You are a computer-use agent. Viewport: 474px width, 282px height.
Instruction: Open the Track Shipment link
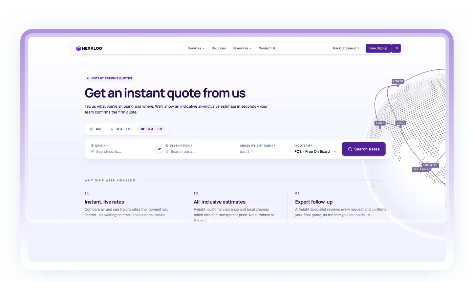[346, 48]
